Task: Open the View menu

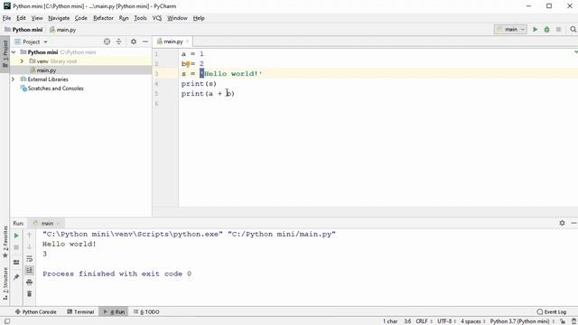Action: point(37,18)
